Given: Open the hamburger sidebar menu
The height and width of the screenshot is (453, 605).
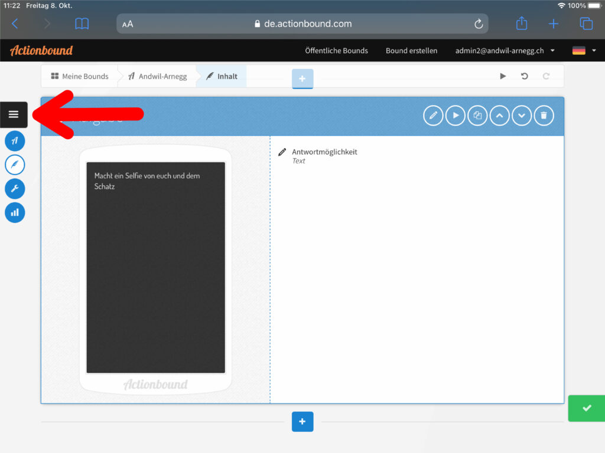Looking at the screenshot, I should coord(14,114).
